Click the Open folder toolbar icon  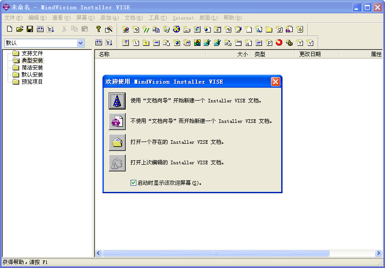(x=20, y=29)
